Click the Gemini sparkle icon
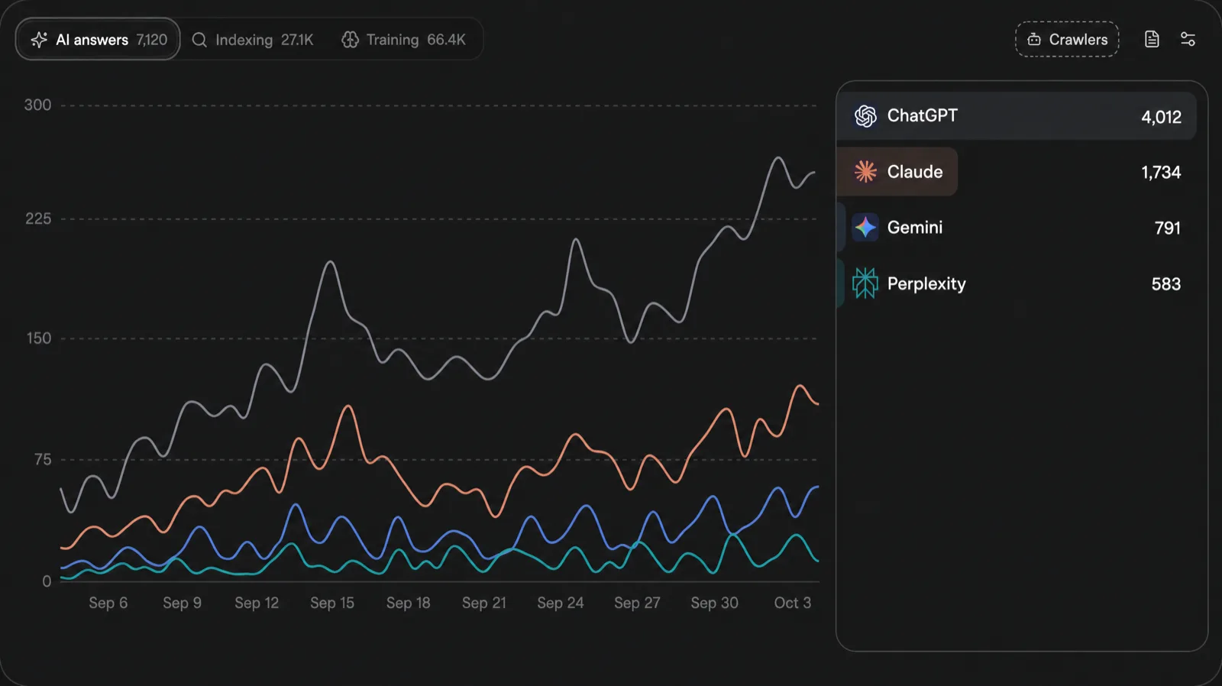Viewport: 1222px width, 686px height. coord(865,228)
